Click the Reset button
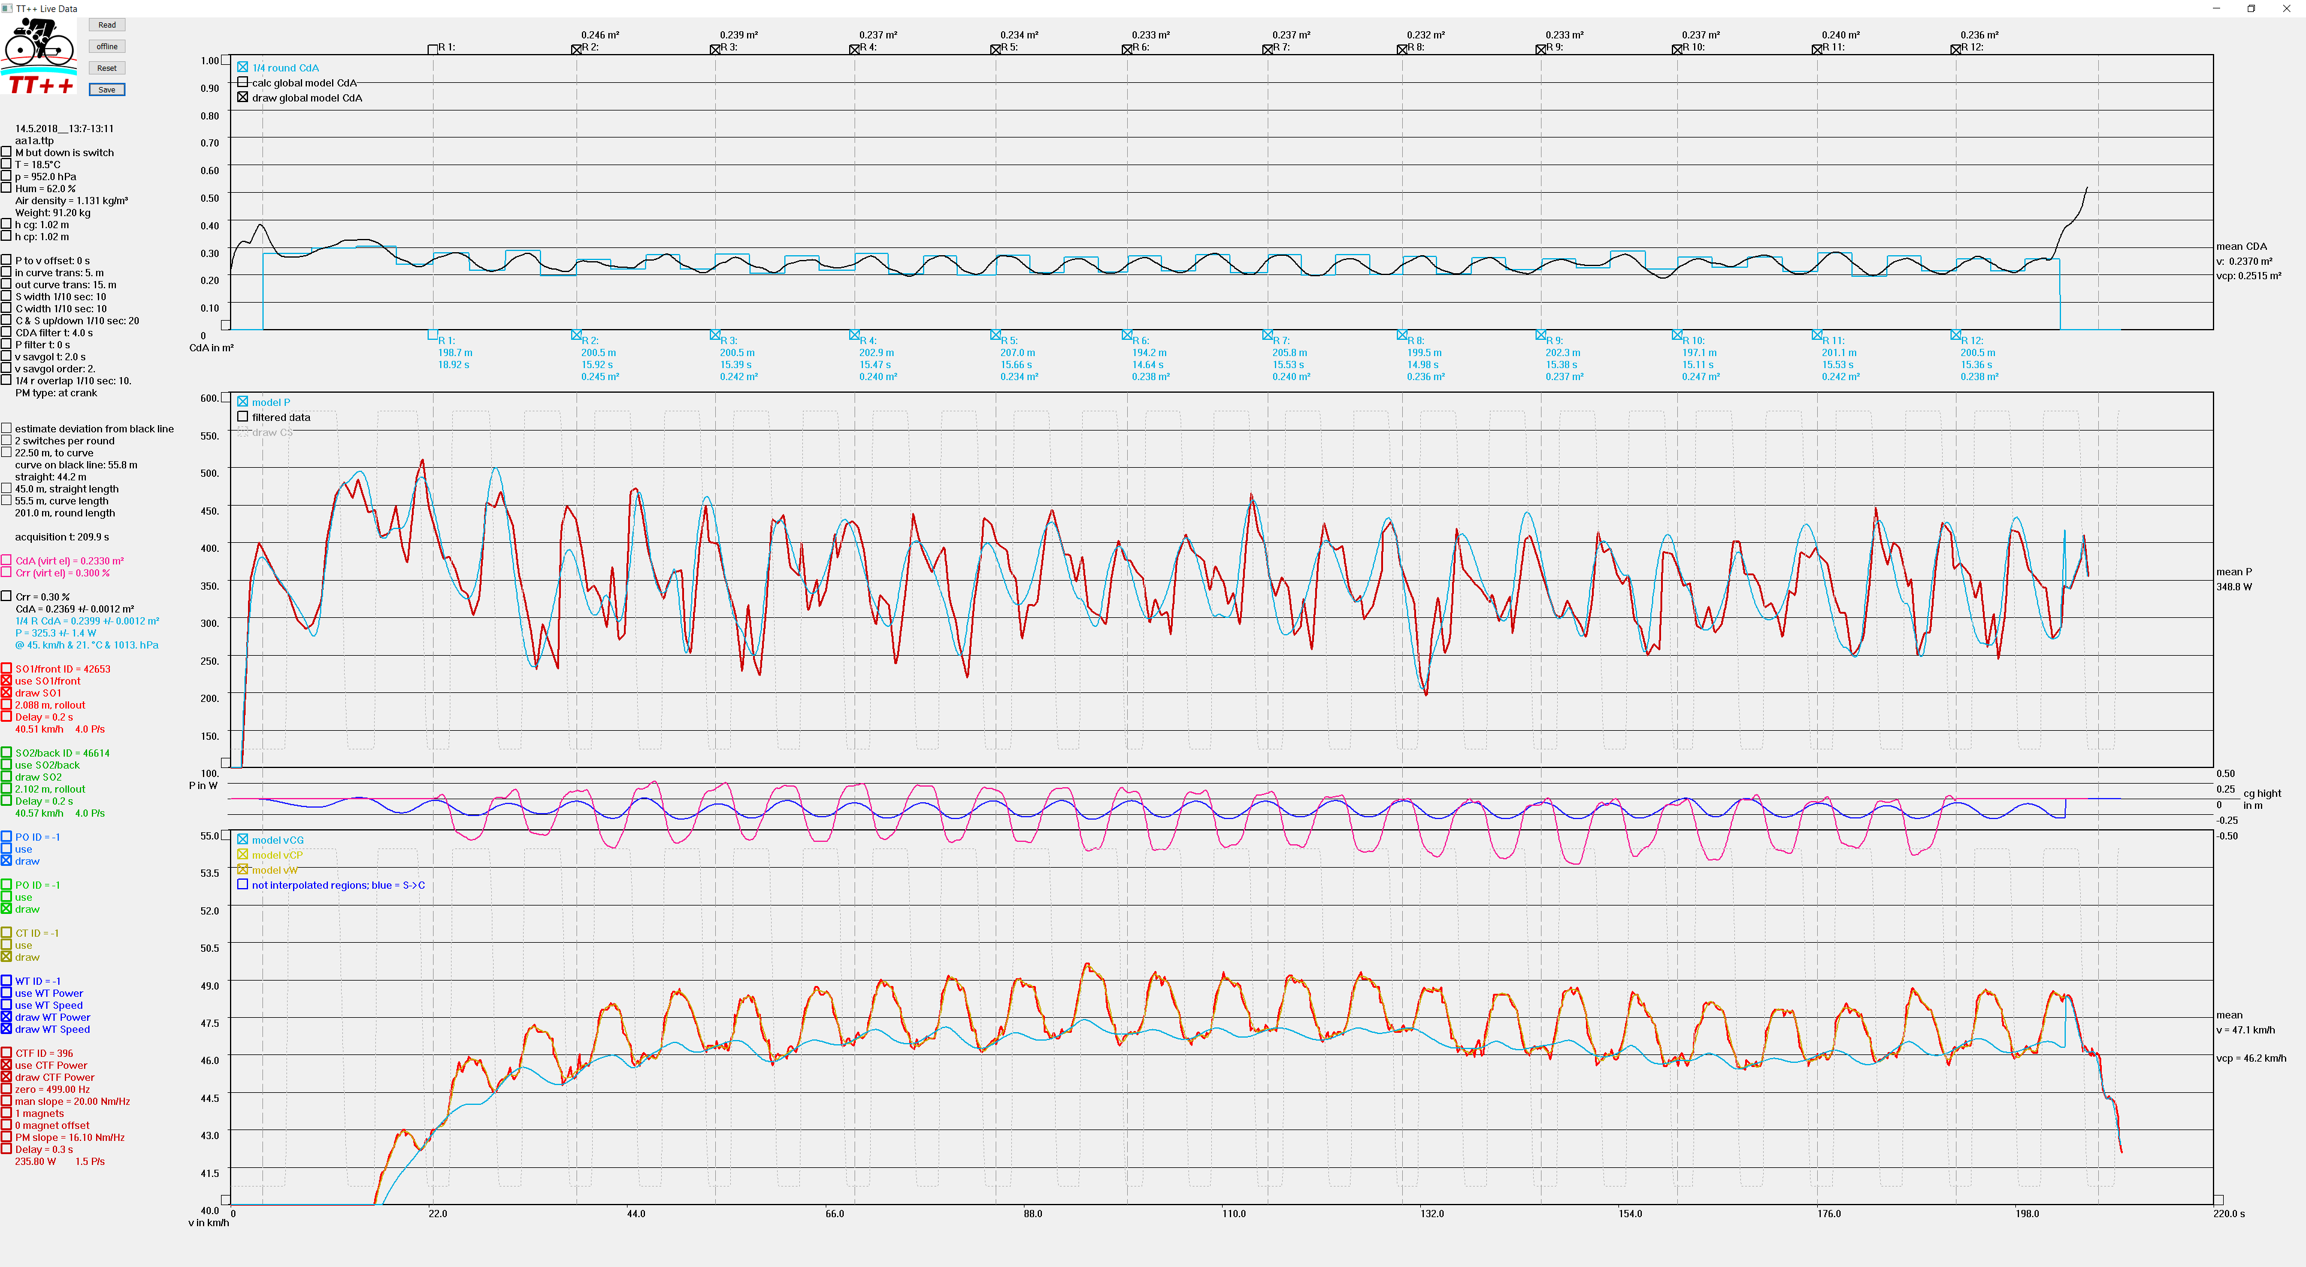This screenshot has height=1267, width=2306. click(x=106, y=68)
